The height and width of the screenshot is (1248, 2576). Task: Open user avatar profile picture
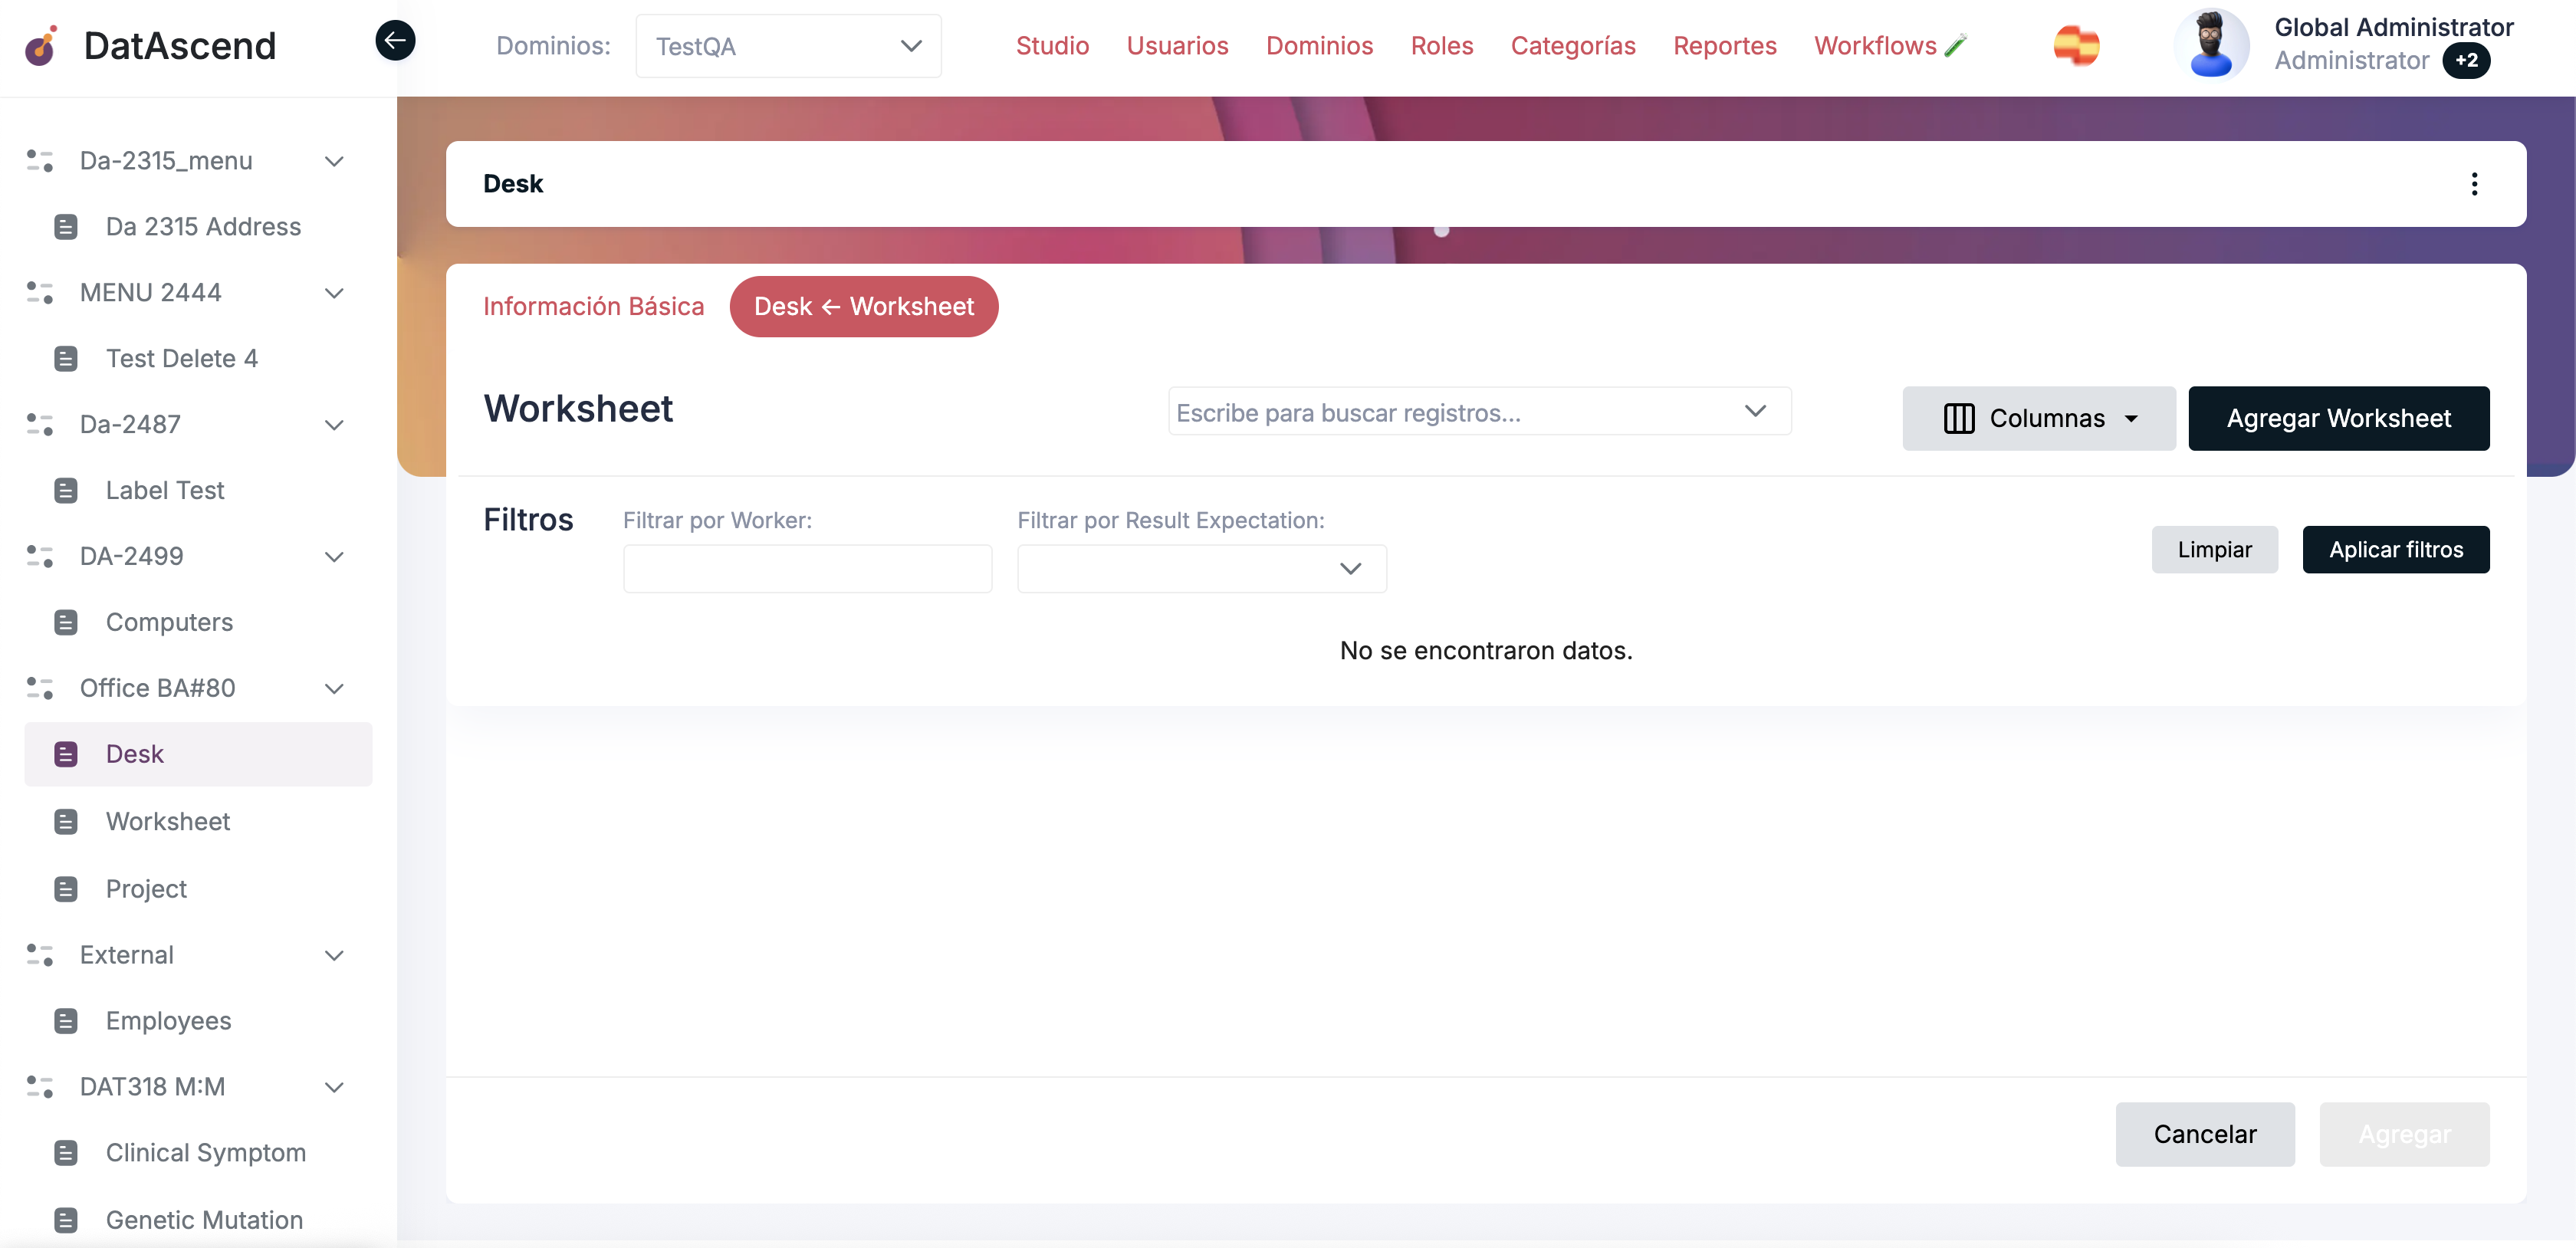2211,45
